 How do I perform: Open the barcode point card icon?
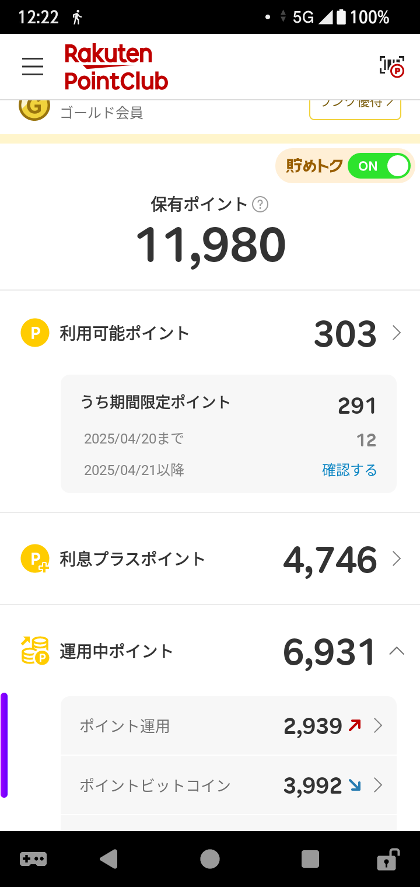(392, 67)
